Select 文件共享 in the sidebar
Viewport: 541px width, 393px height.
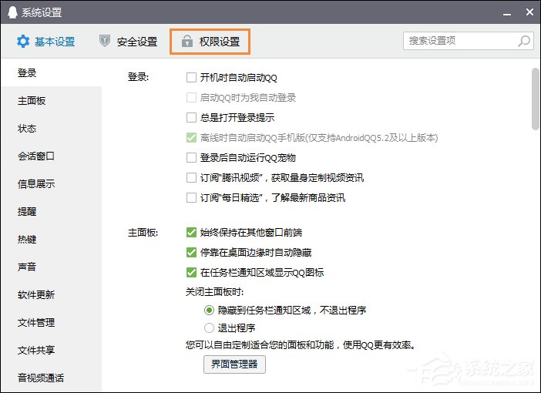tap(51, 350)
